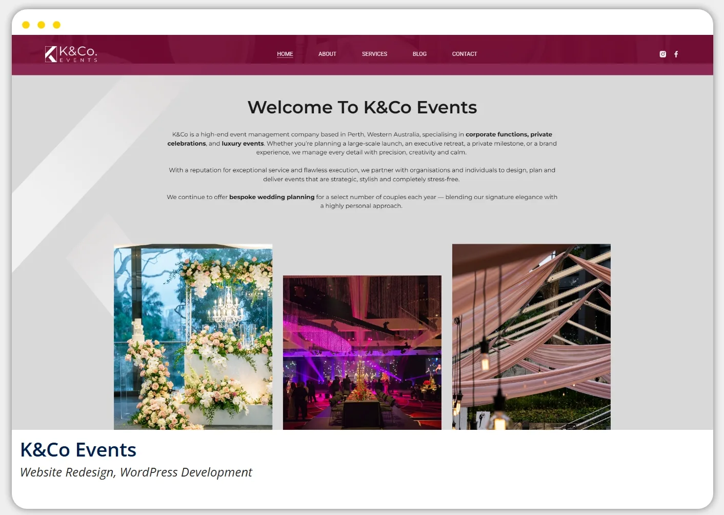Open the floral wedding arch photo

pyautogui.click(x=193, y=336)
